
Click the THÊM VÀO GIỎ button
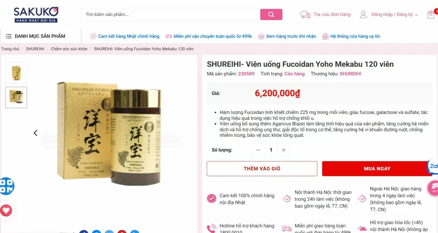[262, 169]
